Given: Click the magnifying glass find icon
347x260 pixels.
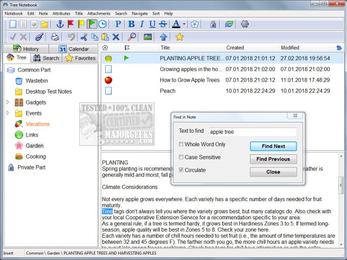Looking at the screenshot, I should (x=132, y=37).
